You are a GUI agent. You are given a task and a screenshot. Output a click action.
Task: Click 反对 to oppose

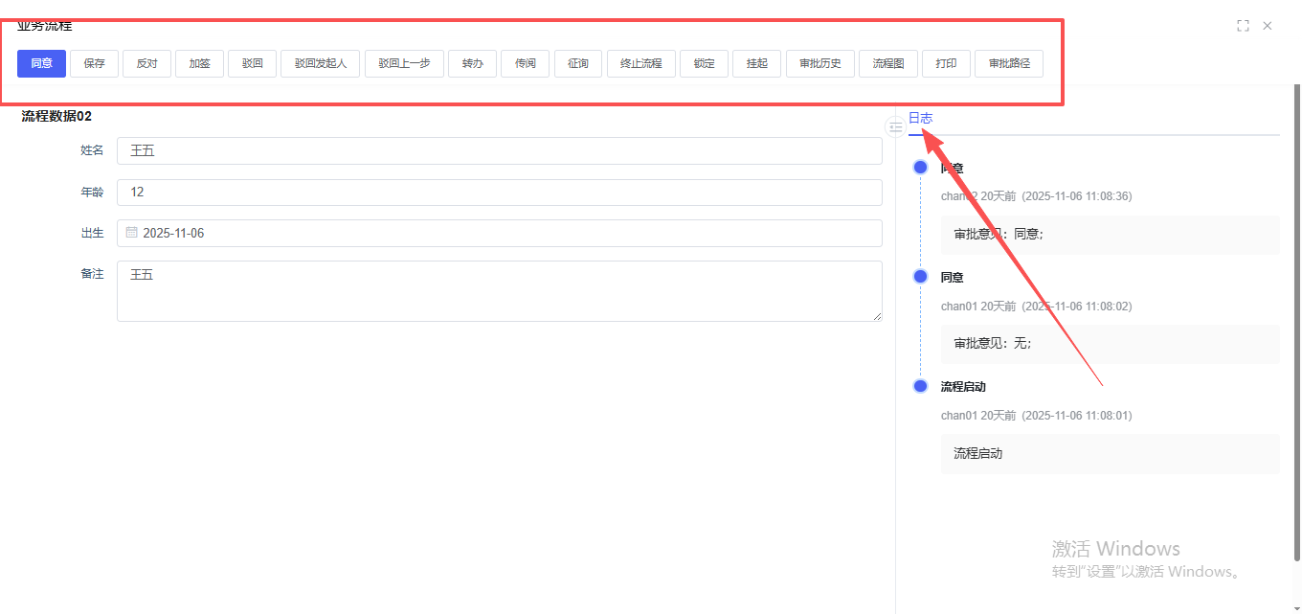[x=146, y=63]
